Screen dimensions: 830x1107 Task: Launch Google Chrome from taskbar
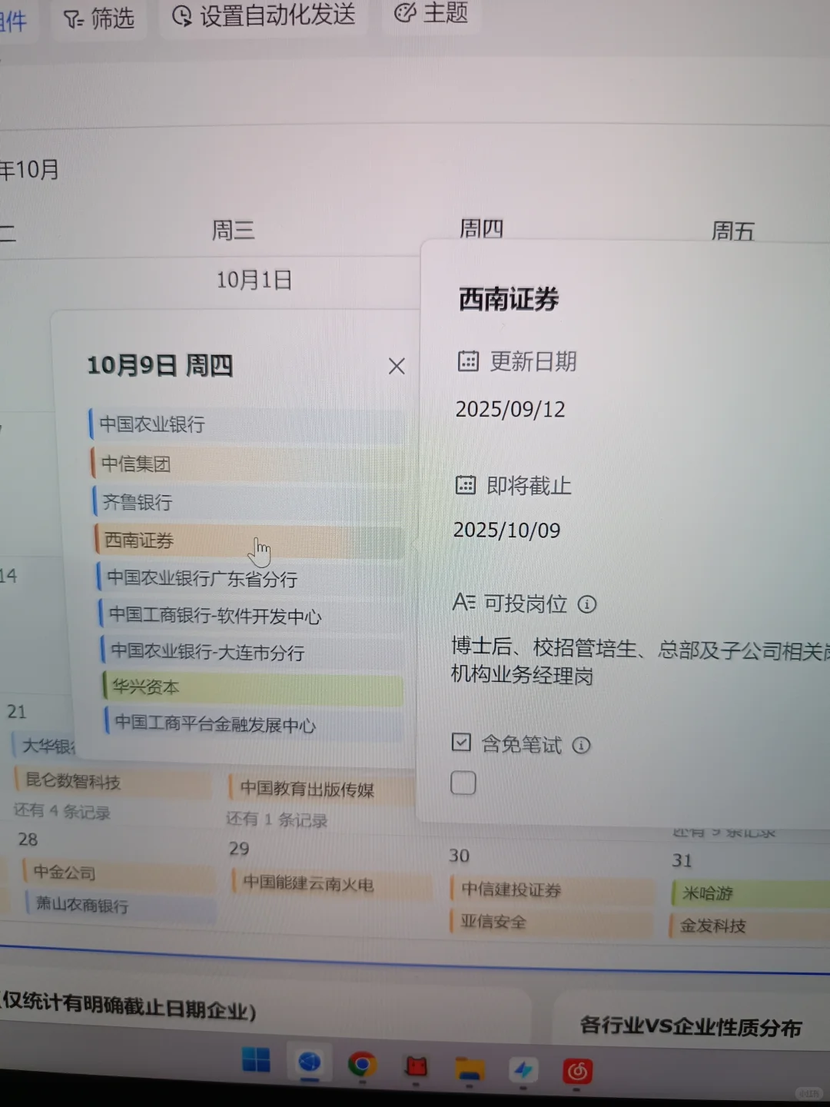coord(362,1065)
